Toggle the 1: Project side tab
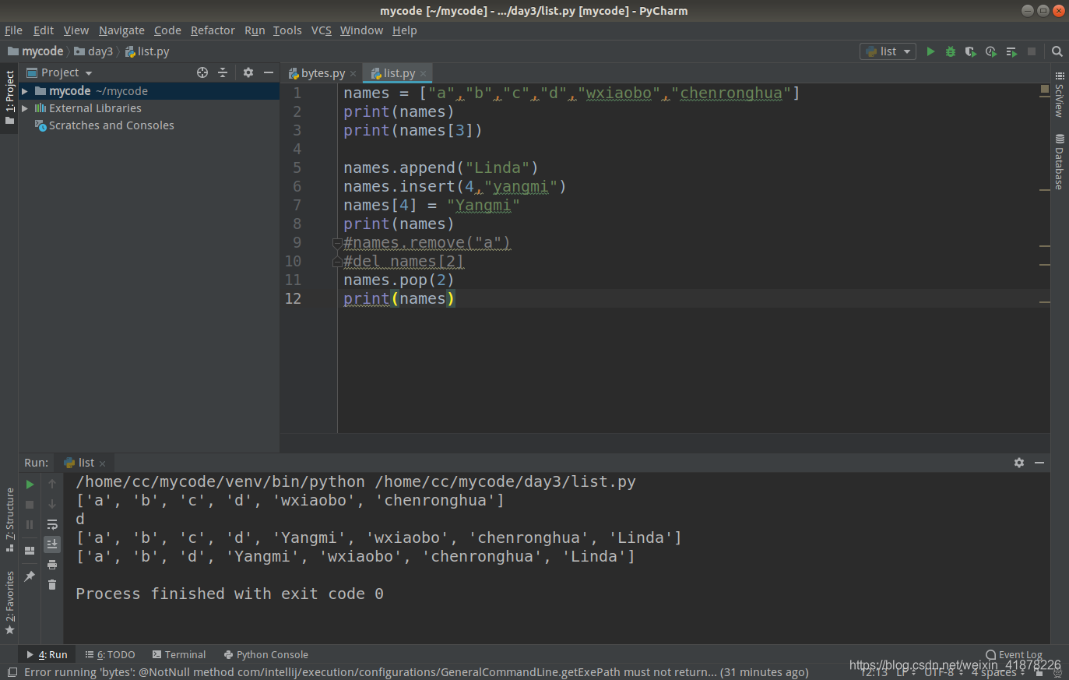The image size is (1069, 680). tap(9, 98)
